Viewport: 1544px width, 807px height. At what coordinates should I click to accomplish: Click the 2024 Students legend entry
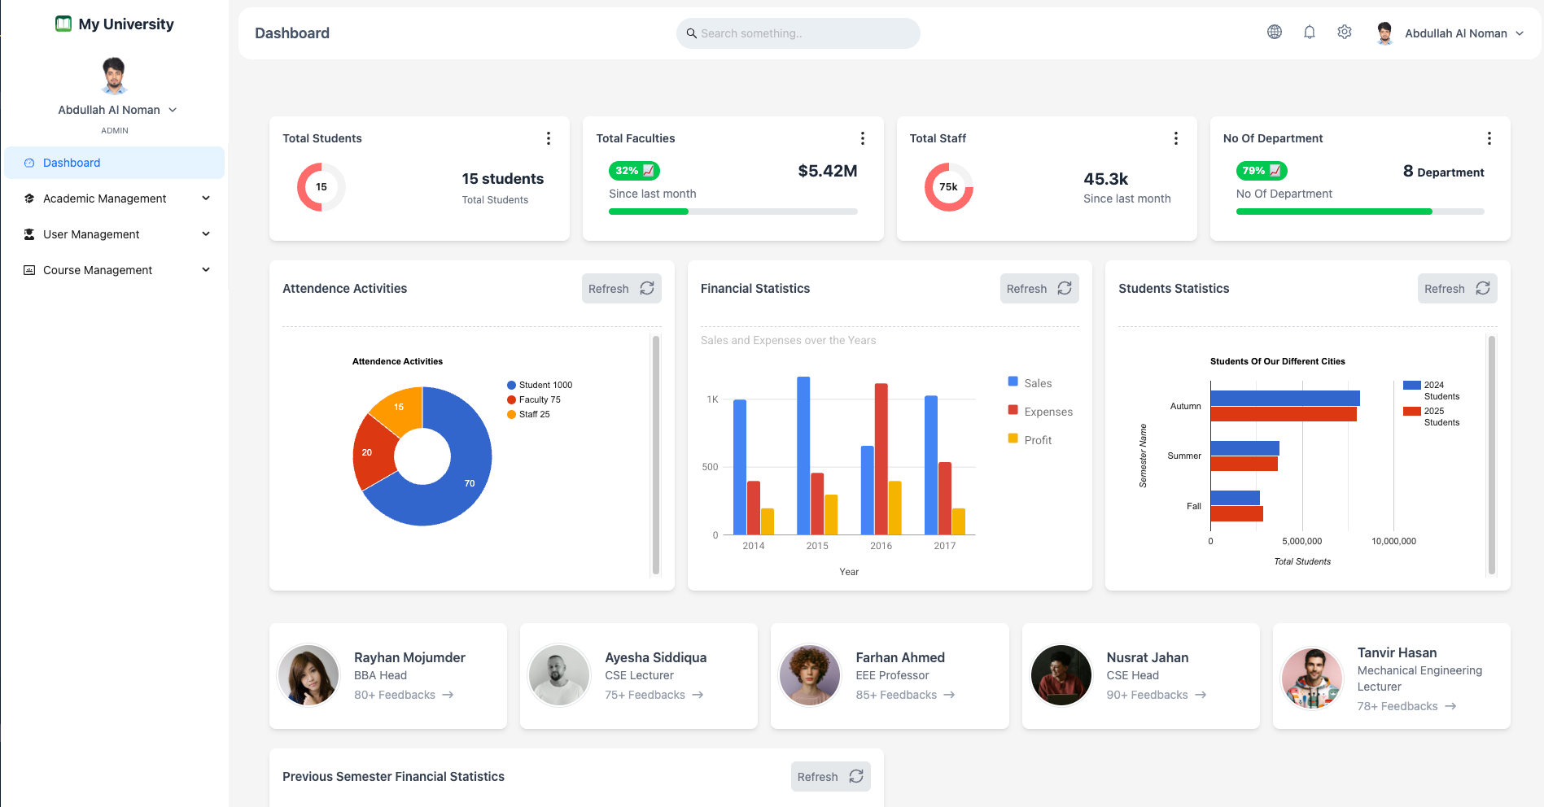(x=1432, y=390)
